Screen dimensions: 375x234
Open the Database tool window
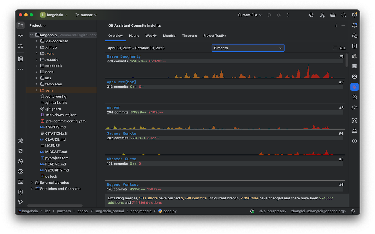pyautogui.click(x=354, y=46)
